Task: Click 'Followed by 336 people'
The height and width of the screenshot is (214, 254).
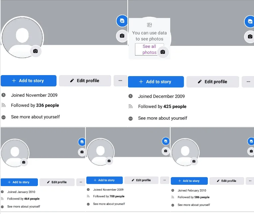Action: (x=35, y=105)
